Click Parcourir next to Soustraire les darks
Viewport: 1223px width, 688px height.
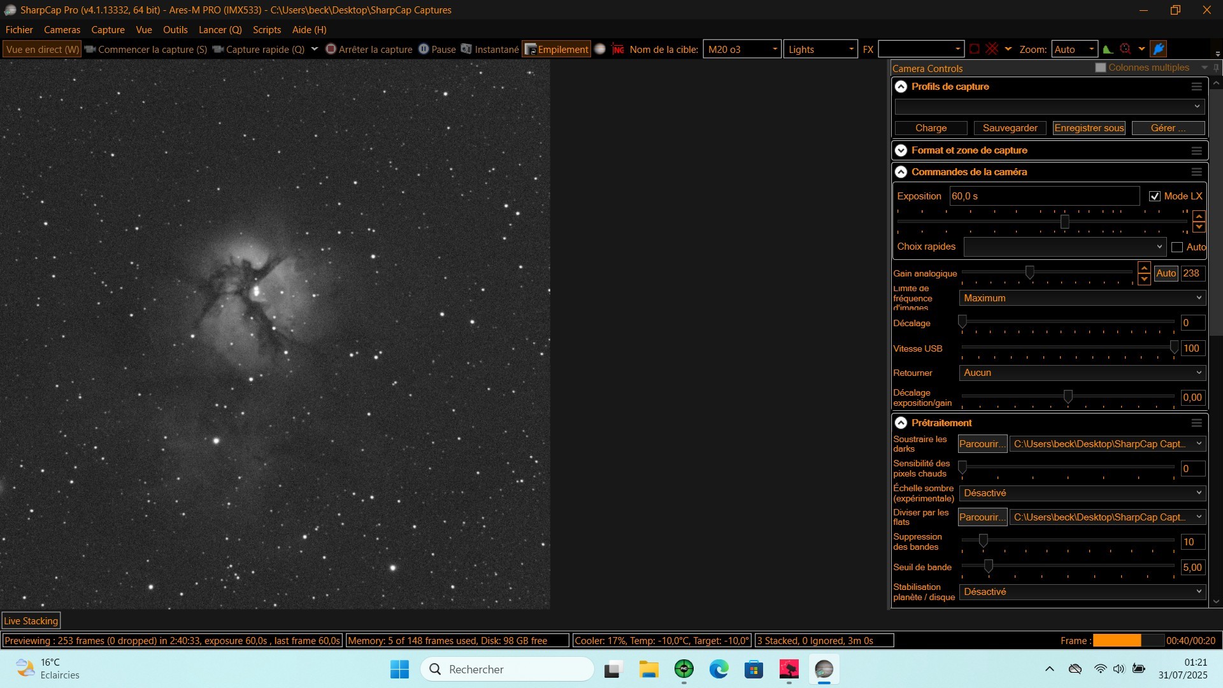982,444
